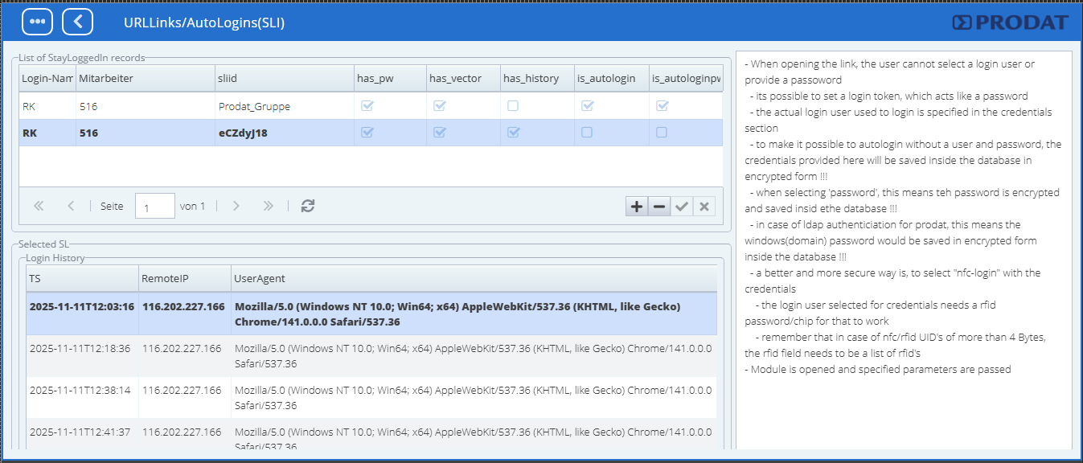Click the back arrow button

pos(77,22)
